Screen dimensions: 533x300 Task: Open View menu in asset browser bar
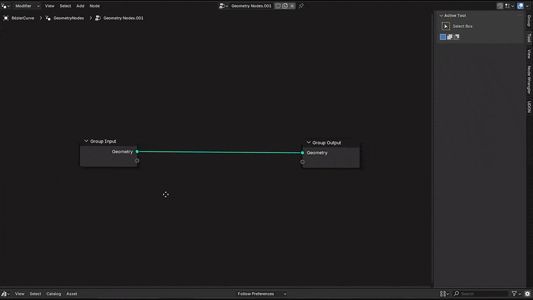coord(20,294)
